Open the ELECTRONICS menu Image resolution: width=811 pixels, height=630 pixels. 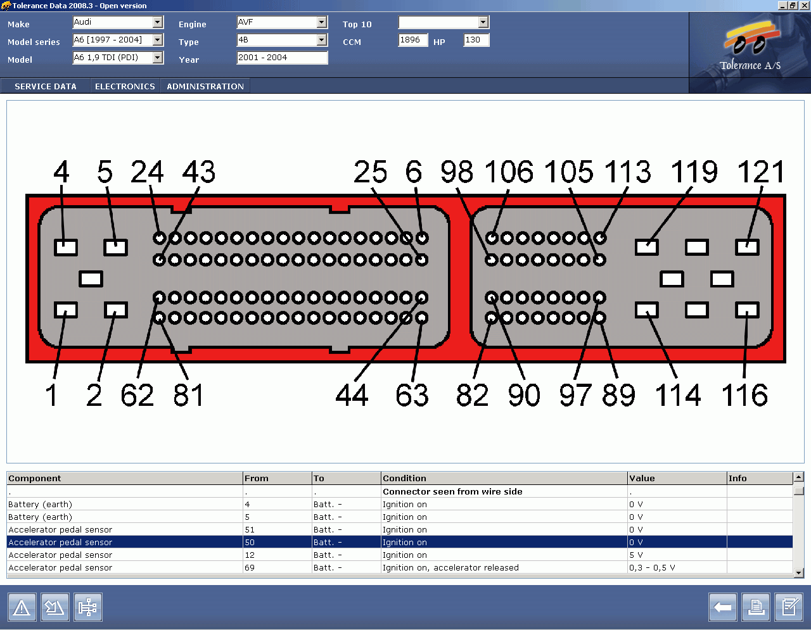tap(125, 86)
